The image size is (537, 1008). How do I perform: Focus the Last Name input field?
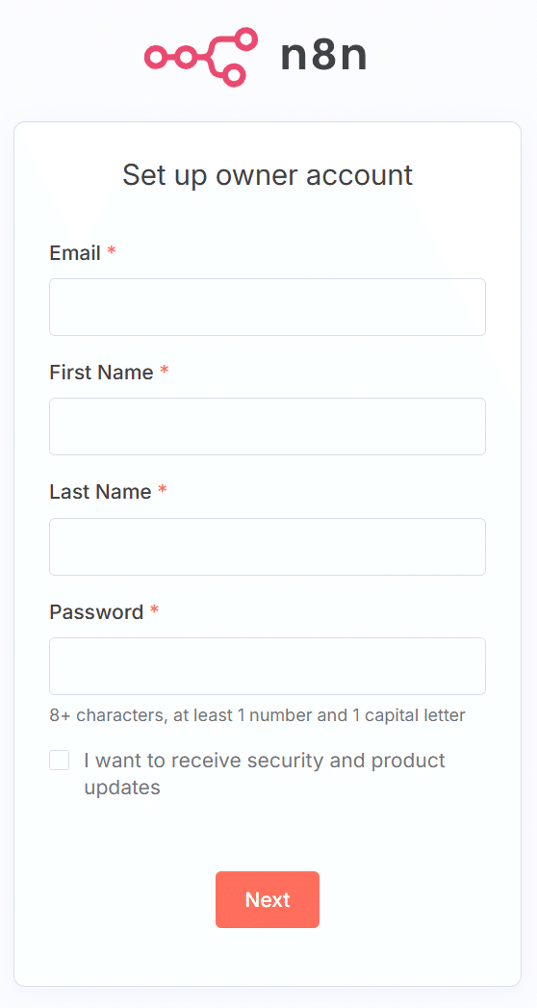click(268, 547)
